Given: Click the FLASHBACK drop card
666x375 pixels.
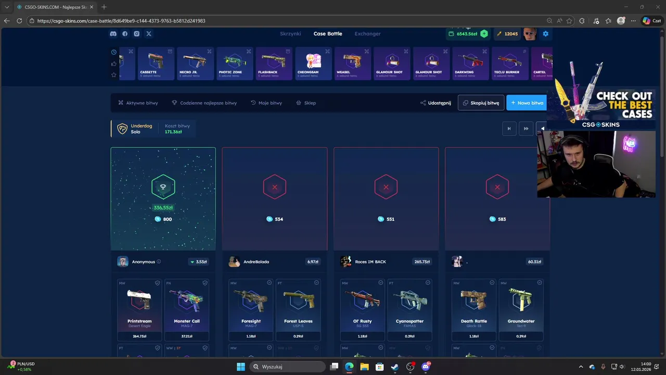Looking at the screenshot, I should (x=274, y=64).
